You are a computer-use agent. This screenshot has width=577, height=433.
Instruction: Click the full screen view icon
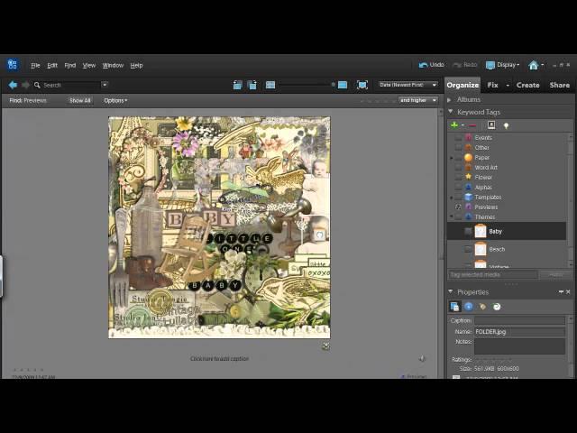362,85
